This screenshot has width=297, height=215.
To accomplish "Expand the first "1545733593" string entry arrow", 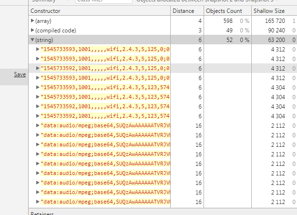I will click(38, 50).
